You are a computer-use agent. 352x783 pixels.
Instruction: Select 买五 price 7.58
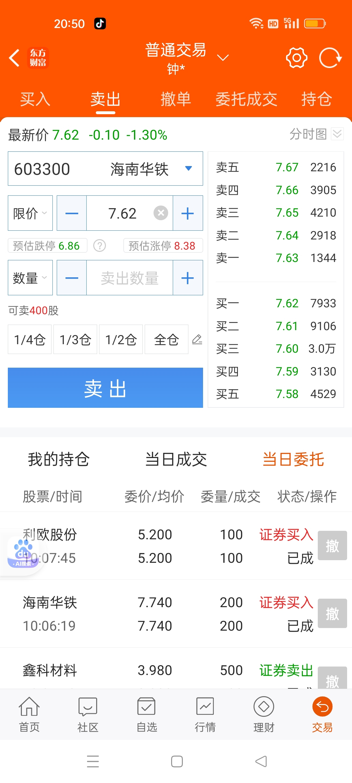(276, 394)
